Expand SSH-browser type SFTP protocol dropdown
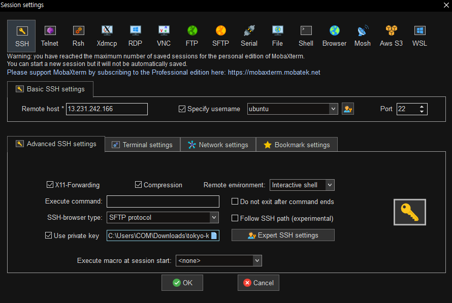The height and width of the screenshot is (303, 452). tap(214, 217)
